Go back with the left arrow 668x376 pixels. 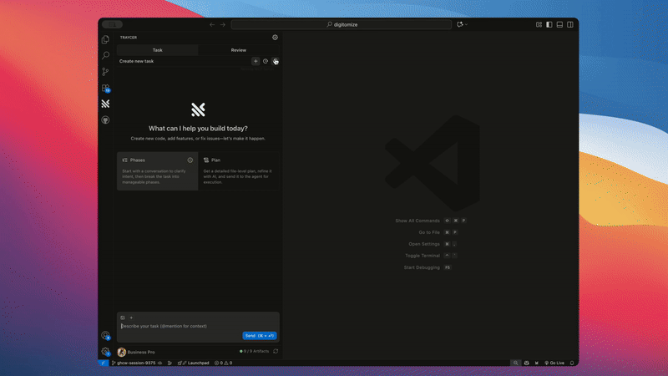click(x=212, y=25)
